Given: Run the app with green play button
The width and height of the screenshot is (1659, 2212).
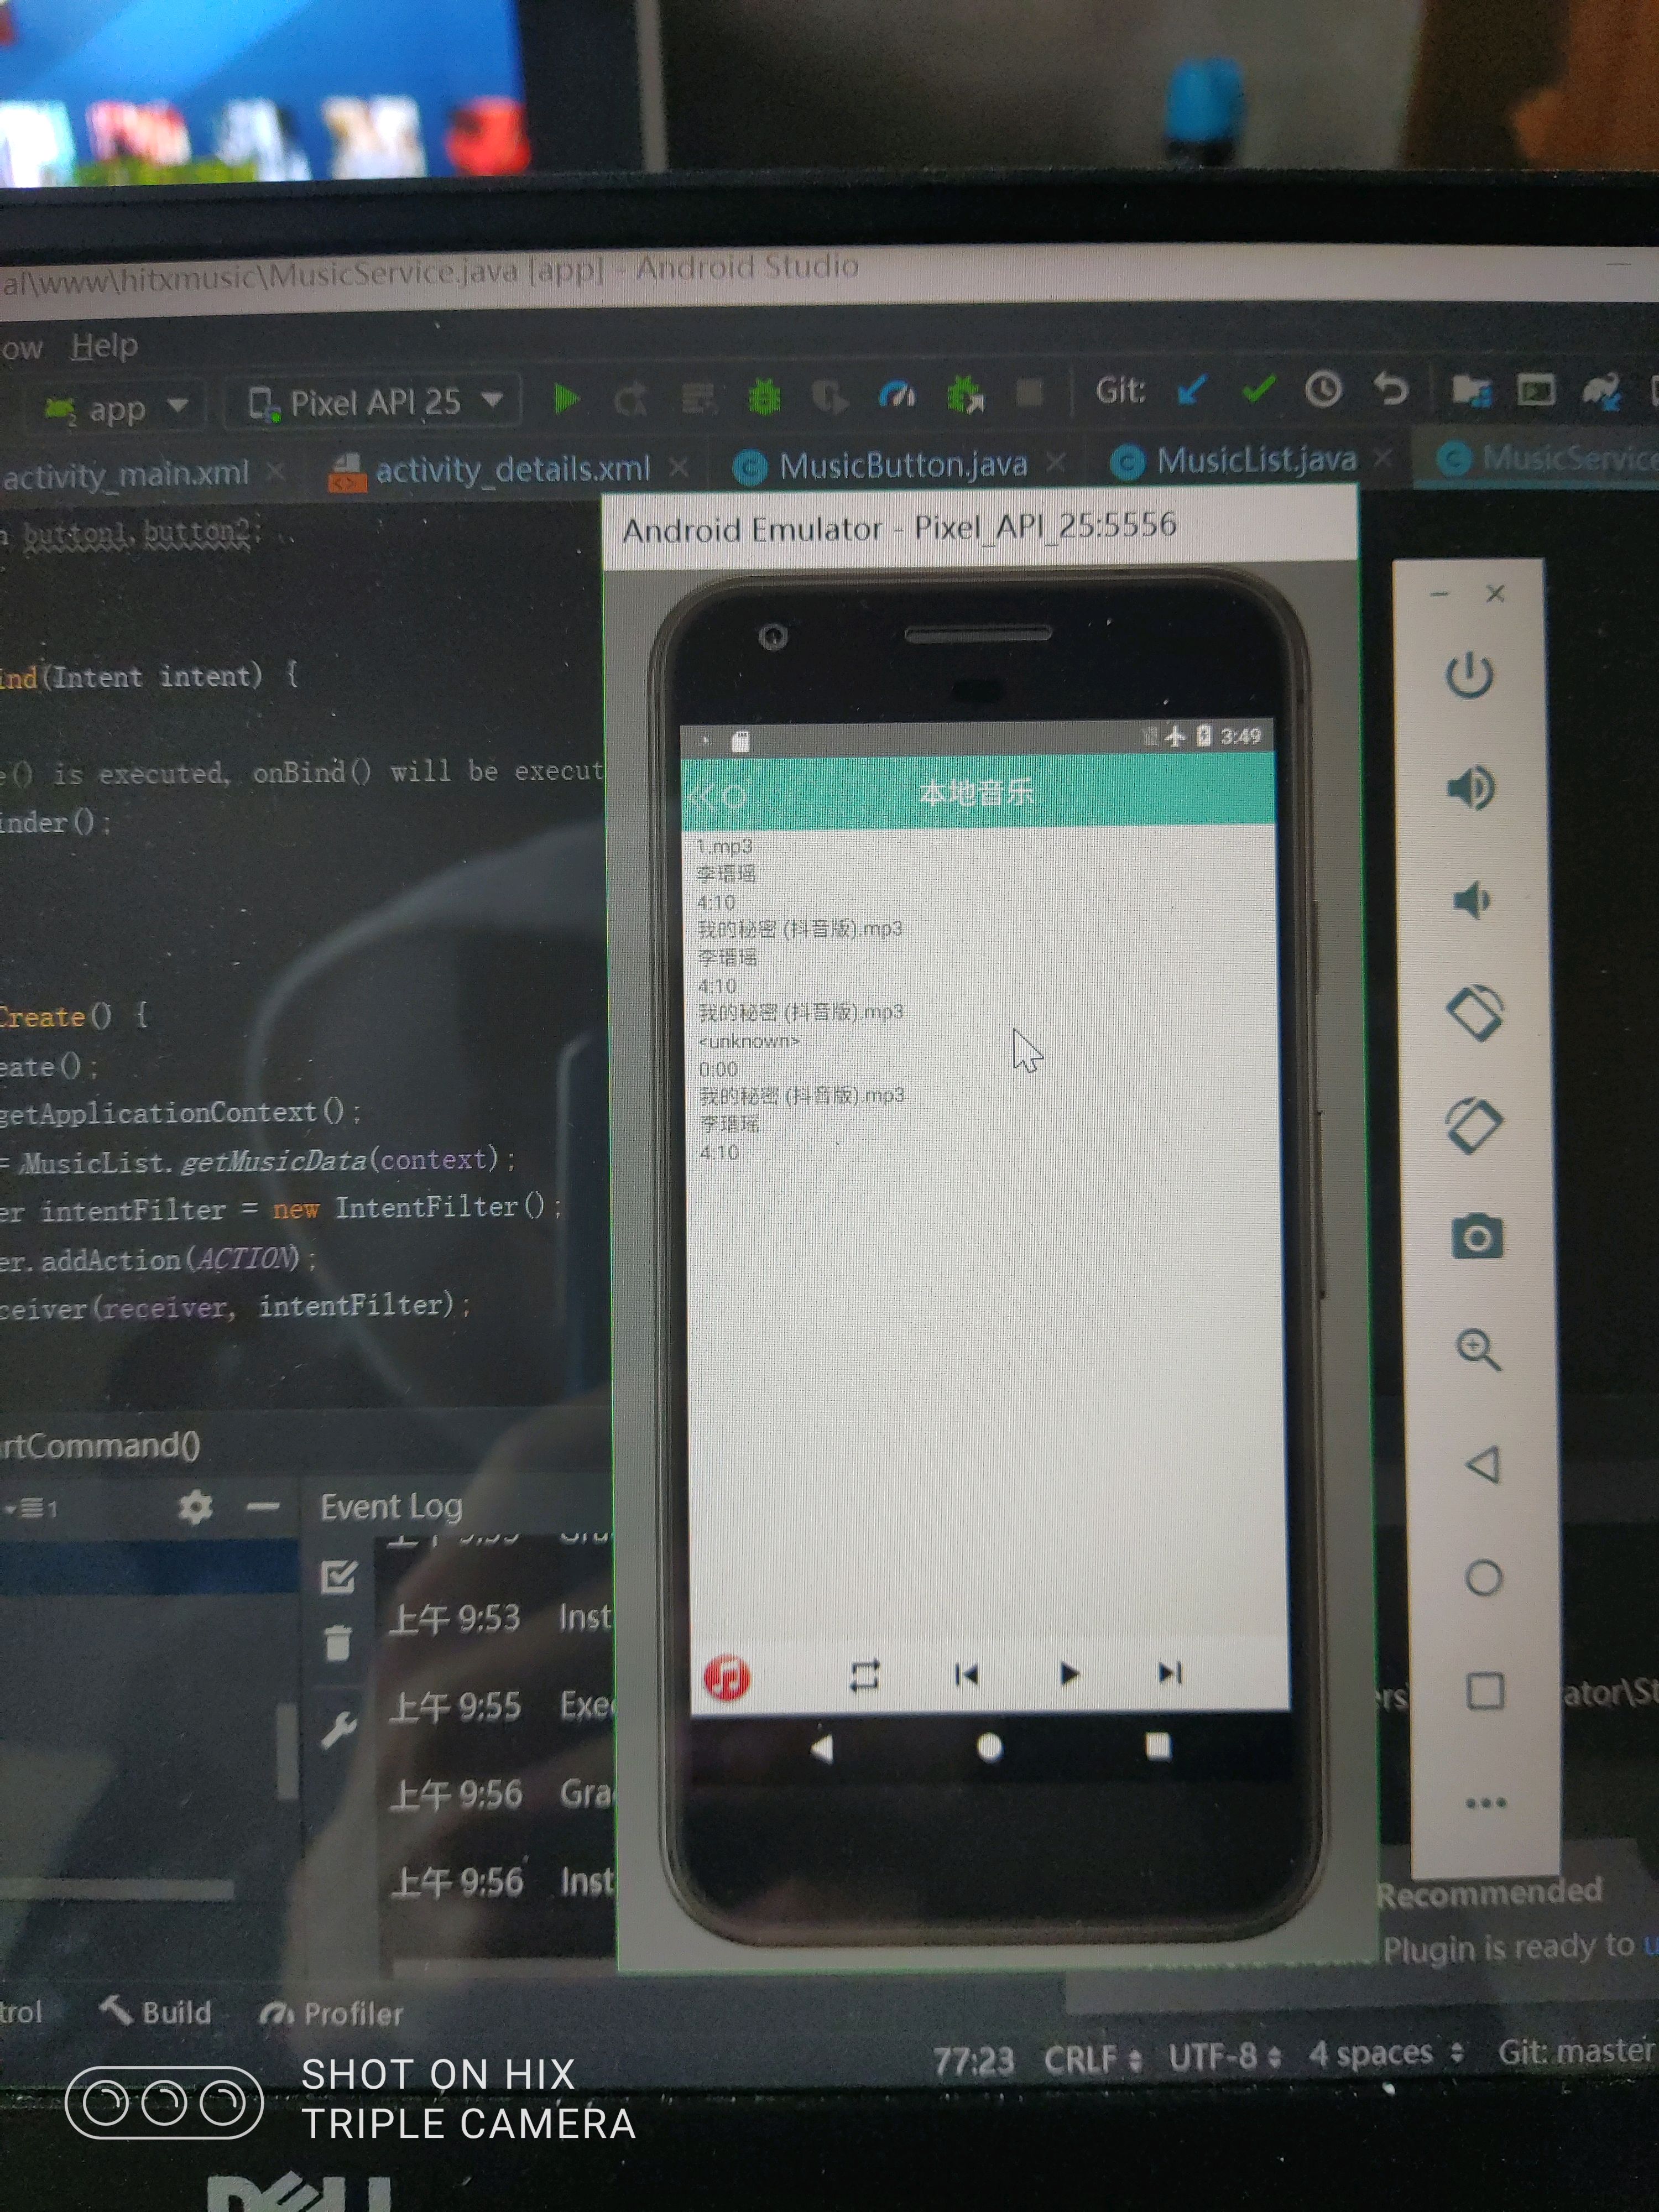Looking at the screenshot, I should (x=566, y=399).
